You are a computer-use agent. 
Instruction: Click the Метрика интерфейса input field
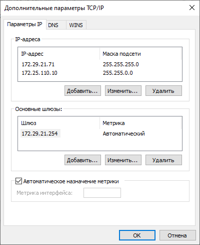point(102,193)
